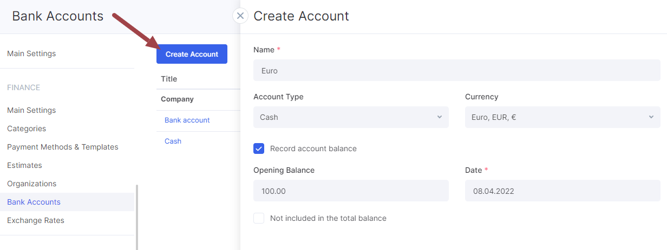The width and height of the screenshot is (667, 250).
Task: Open the Account Type dropdown
Action: click(351, 117)
